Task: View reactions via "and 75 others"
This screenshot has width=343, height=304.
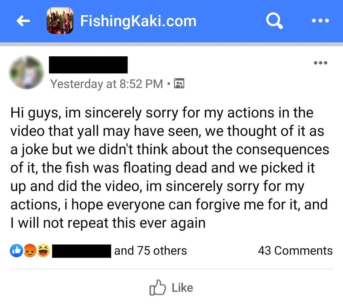Action: click(150, 251)
